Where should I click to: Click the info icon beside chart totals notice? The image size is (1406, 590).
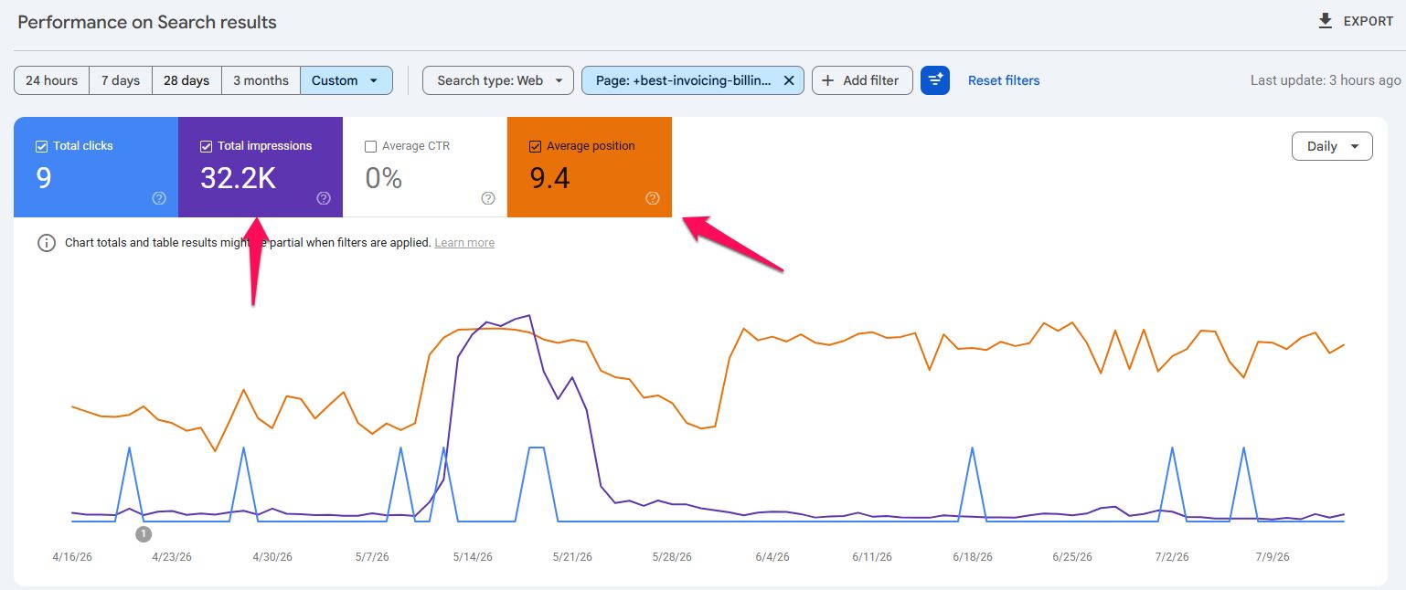[x=47, y=243]
